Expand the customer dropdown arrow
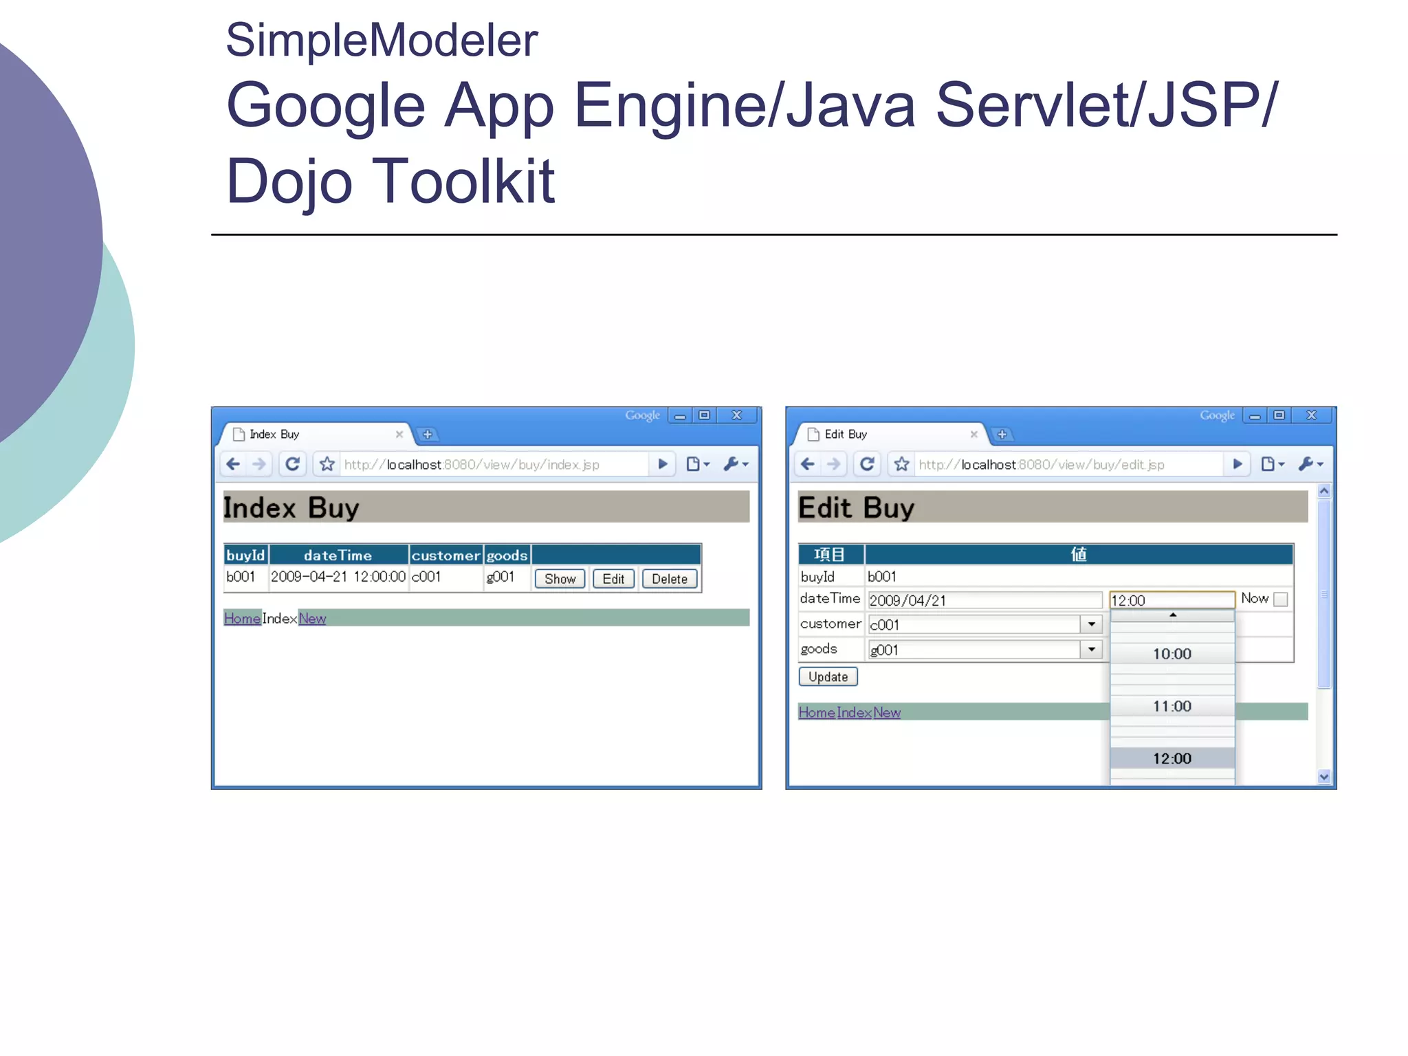This screenshot has height=1056, width=1408. pyautogui.click(x=1091, y=624)
